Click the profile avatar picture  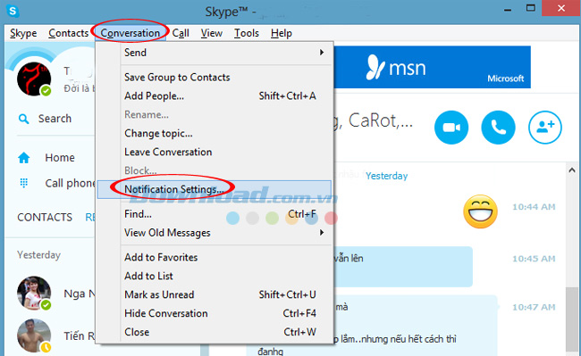pos(34,79)
